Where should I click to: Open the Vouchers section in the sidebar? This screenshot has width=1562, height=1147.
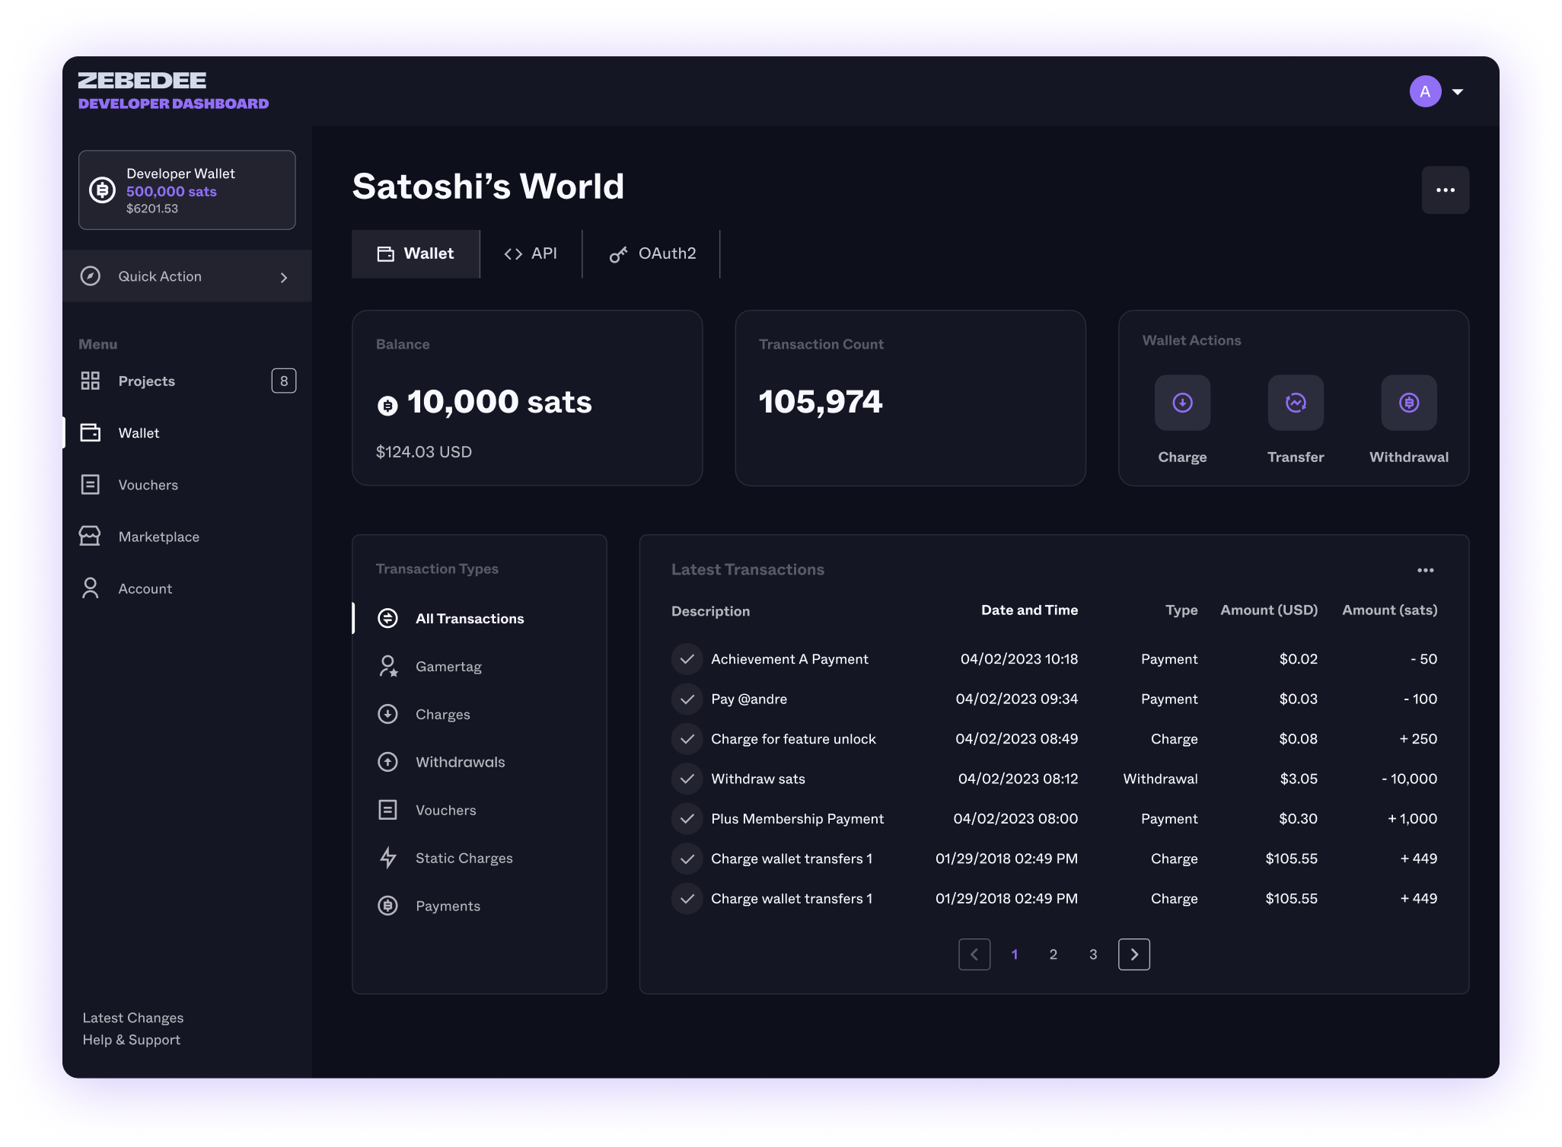[148, 484]
